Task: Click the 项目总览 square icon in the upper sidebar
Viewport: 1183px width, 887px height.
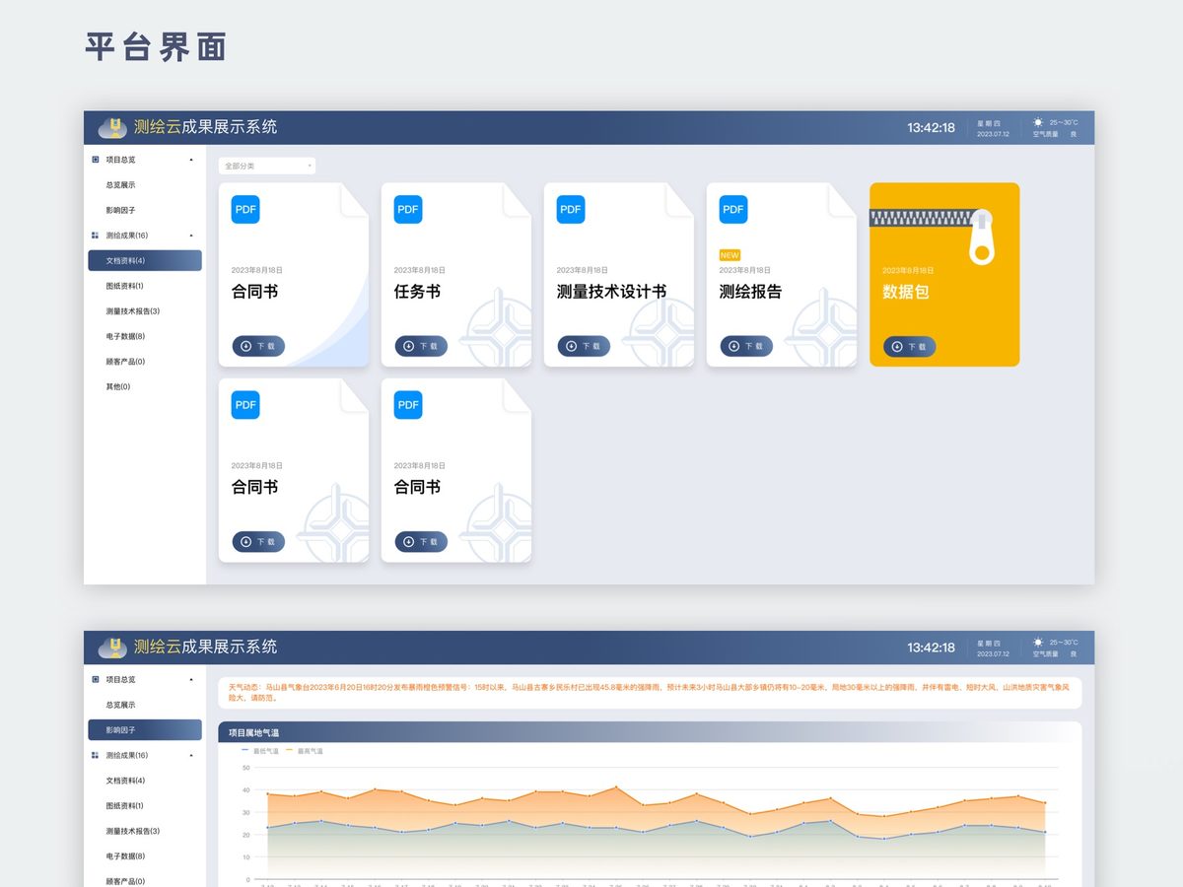Action: [x=96, y=160]
